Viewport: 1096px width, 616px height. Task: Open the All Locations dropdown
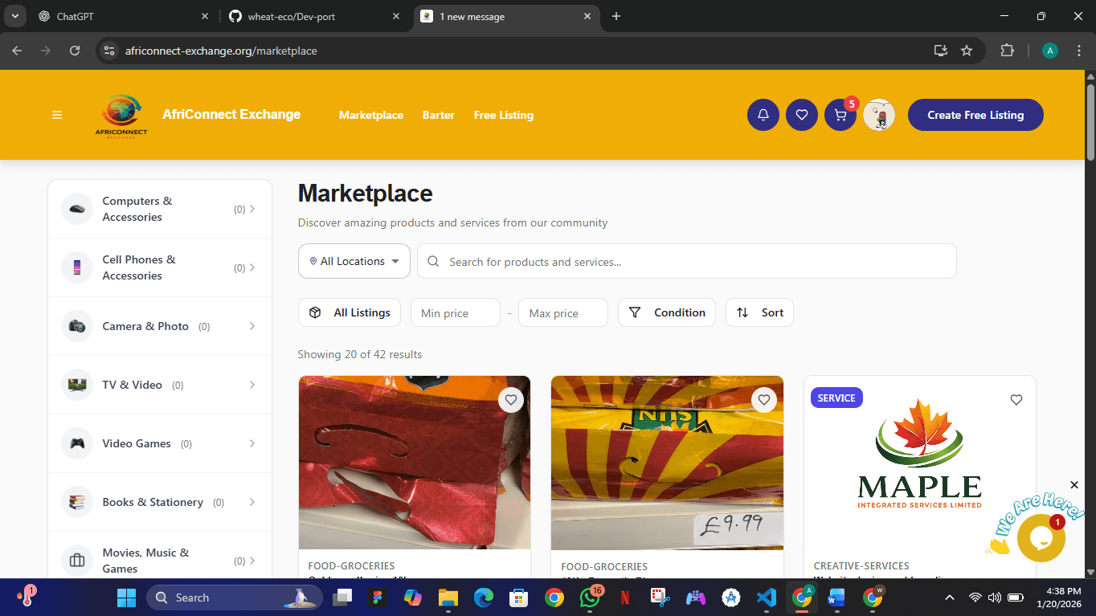point(354,261)
